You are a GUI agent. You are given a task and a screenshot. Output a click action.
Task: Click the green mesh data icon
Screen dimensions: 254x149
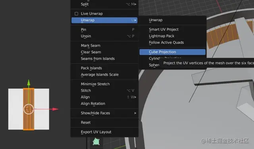point(96,141)
